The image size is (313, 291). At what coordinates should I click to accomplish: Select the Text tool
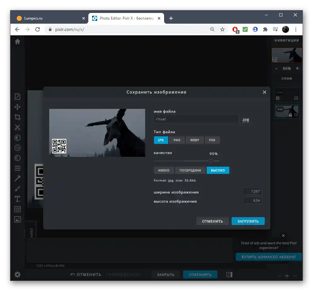[x=17, y=199]
